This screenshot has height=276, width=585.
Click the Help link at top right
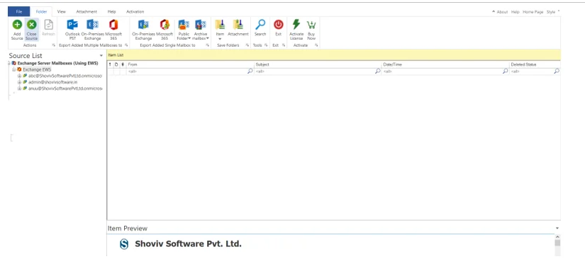click(x=516, y=12)
